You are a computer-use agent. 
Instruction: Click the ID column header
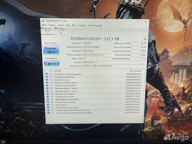point(51,71)
